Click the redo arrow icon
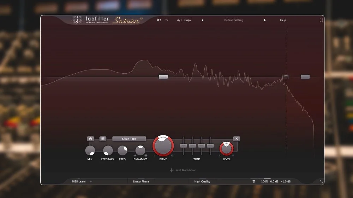This screenshot has height=198, width=353. pos(166,20)
